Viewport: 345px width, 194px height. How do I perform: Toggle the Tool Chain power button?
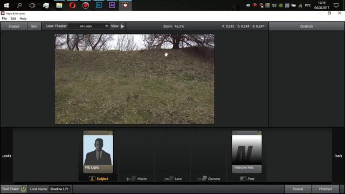point(23,189)
